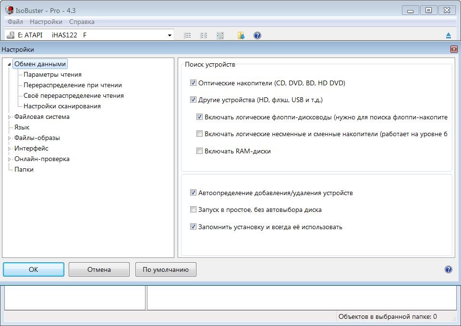Select Язык tree item

22,128
